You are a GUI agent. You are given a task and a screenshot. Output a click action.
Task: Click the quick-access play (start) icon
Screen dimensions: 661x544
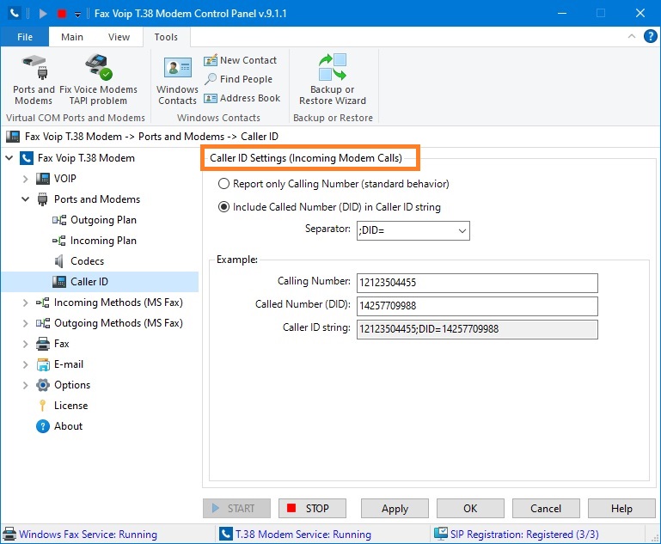pyautogui.click(x=43, y=14)
